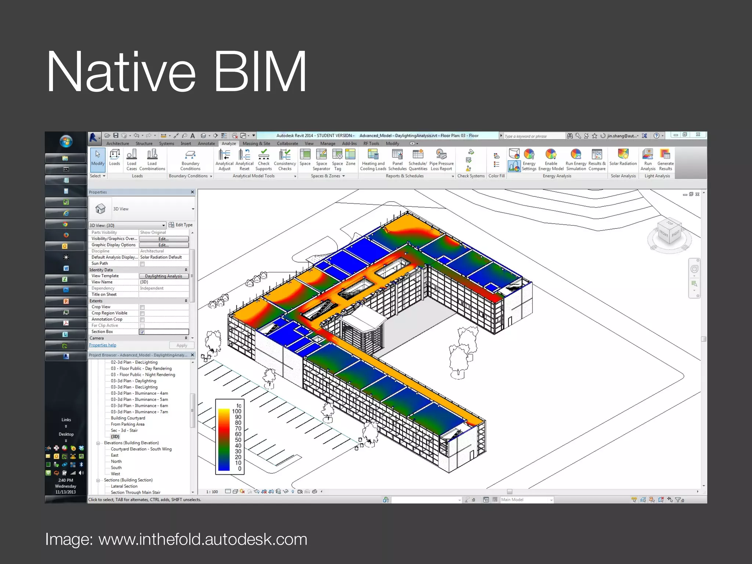This screenshot has width=752, height=564.
Task: Open Boundary Conditions tool
Action: point(190,160)
